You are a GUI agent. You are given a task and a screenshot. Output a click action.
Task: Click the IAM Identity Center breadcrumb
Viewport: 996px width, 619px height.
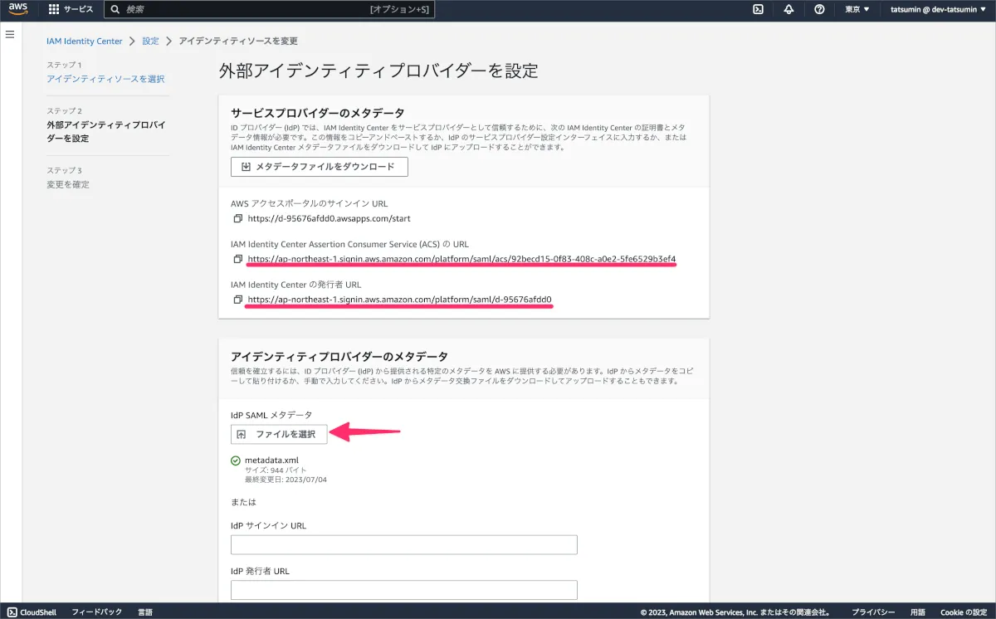[x=85, y=41]
